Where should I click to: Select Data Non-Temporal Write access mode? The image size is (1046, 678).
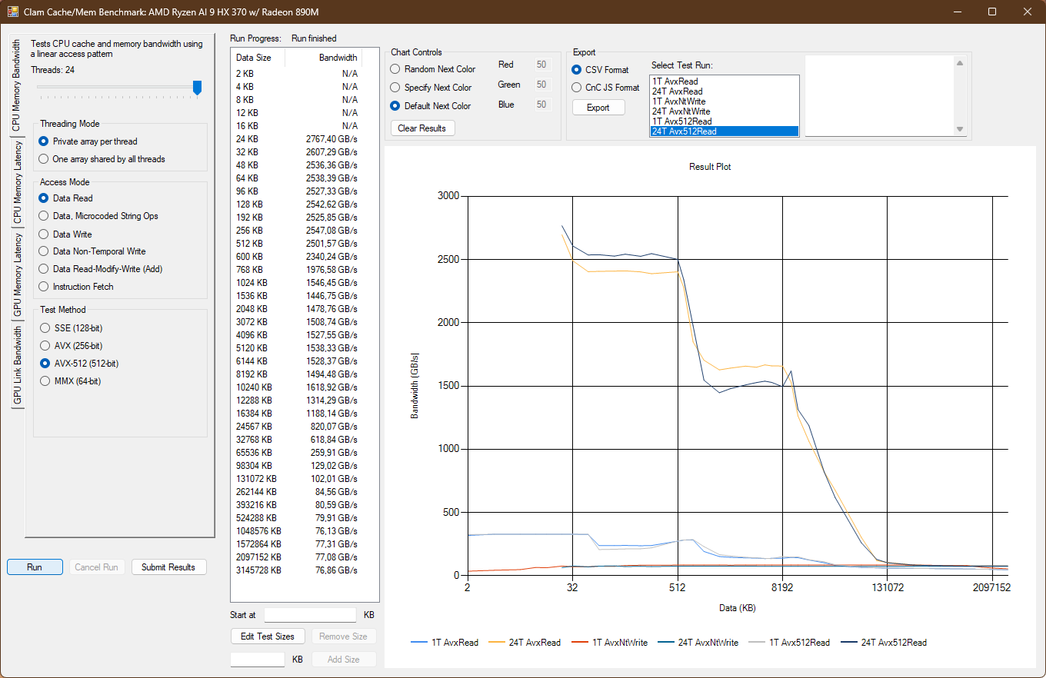45,251
